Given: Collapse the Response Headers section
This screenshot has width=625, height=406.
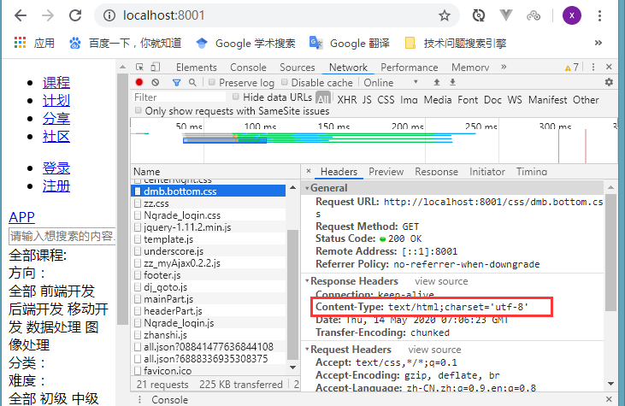Looking at the screenshot, I should tap(308, 281).
